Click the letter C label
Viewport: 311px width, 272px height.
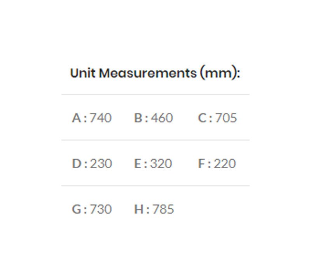(202, 118)
